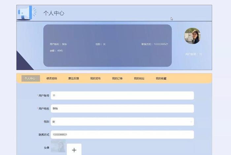
Task: Go to the 我的发布 tab
Action: 95,78
